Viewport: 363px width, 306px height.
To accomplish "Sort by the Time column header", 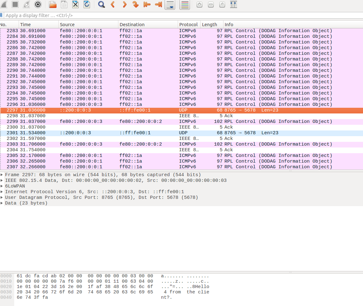I will tap(39, 25).
